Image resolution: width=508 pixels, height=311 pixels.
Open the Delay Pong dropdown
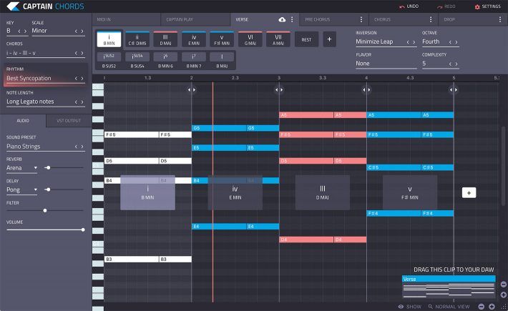[21, 190]
